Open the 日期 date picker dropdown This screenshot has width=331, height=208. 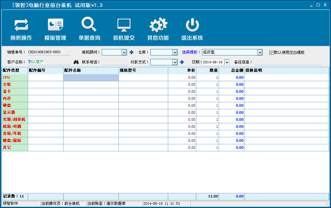pos(227,62)
